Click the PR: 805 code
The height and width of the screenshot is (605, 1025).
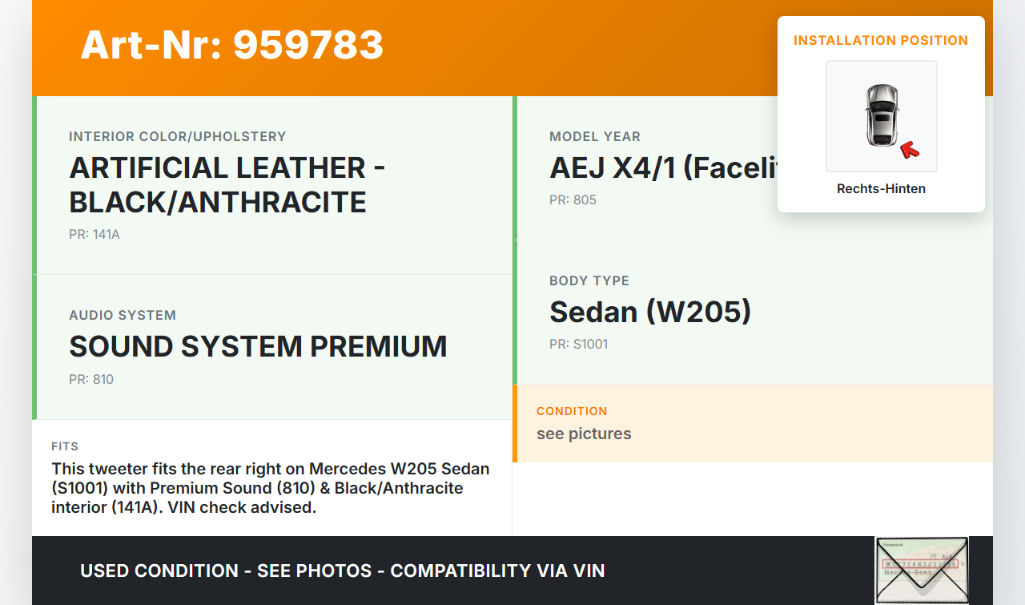pyautogui.click(x=573, y=200)
